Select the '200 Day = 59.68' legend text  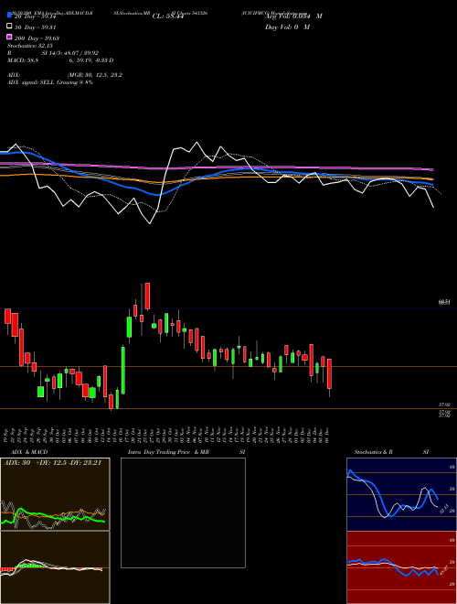tap(37, 38)
